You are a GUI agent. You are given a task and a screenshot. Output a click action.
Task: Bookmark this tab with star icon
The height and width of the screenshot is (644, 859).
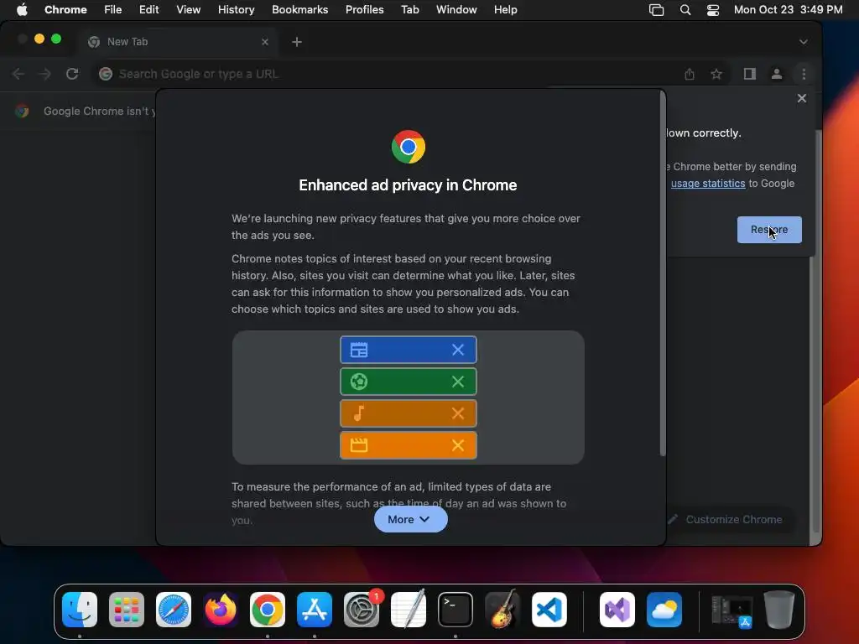pos(716,74)
